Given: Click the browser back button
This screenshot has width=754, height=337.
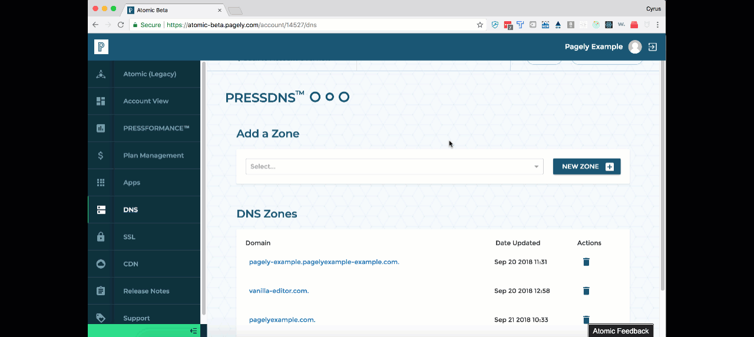Looking at the screenshot, I should tap(95, 25).
